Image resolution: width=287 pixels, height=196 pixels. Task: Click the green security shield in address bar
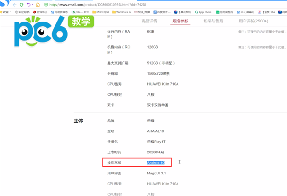(x=46, y=5)
